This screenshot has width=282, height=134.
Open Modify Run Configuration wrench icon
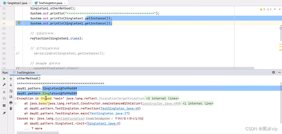tap(4, 85)
